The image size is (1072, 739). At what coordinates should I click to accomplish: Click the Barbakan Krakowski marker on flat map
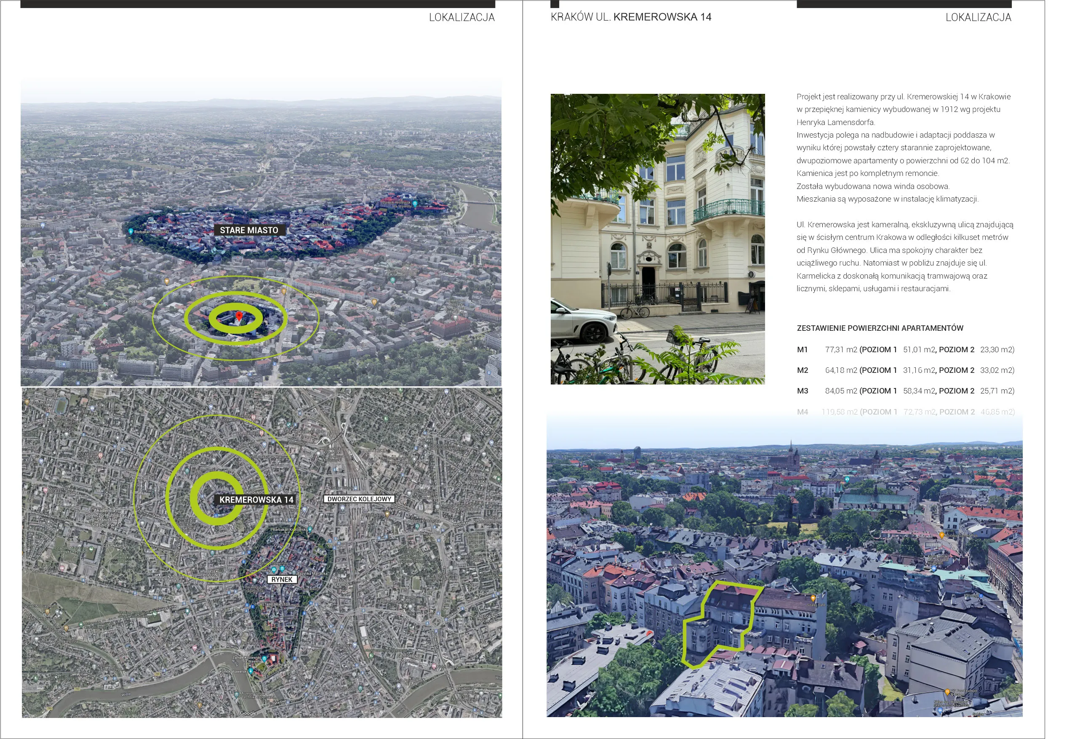coord(309,529)
